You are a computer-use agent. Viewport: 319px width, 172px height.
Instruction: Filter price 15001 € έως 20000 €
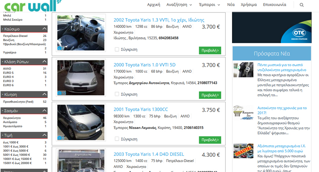(x=17, y=163)
